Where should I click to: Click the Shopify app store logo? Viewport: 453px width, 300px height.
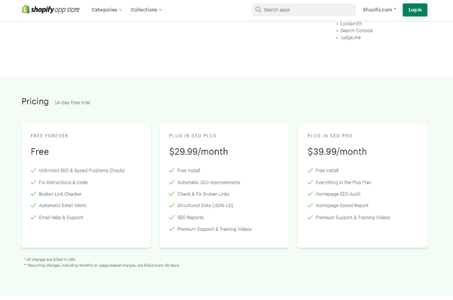[51, 10]
